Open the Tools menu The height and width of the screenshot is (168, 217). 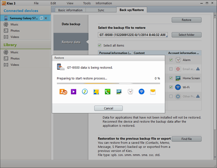87,3
